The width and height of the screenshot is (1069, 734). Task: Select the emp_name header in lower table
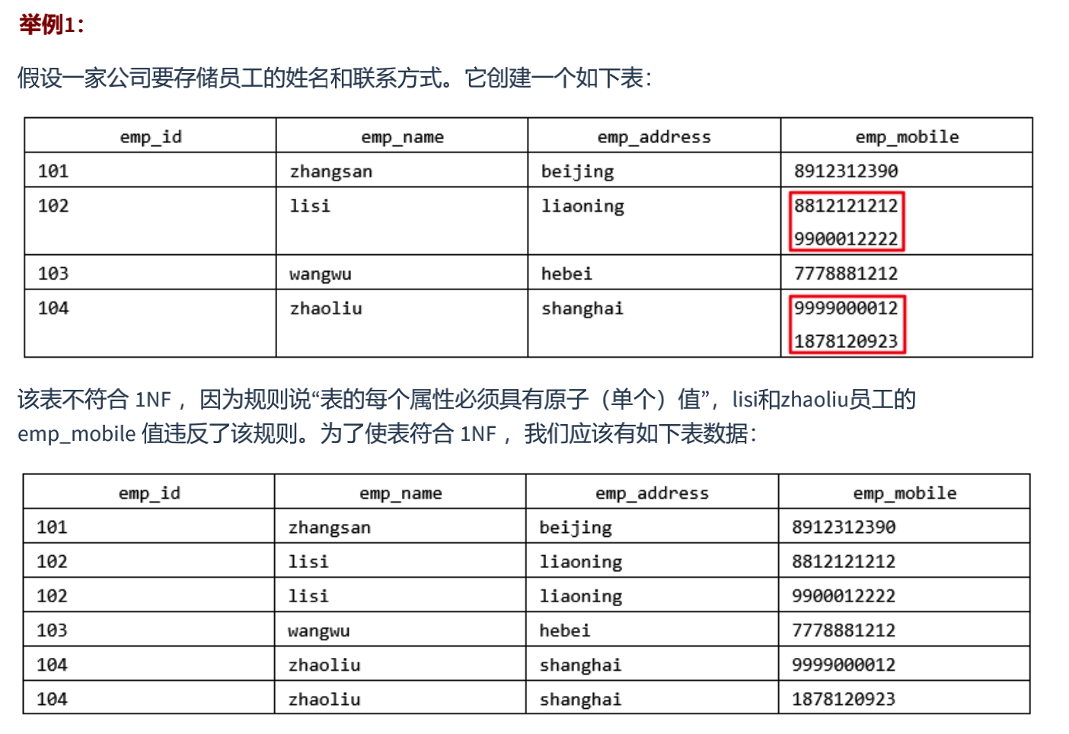tap(400, 493)
